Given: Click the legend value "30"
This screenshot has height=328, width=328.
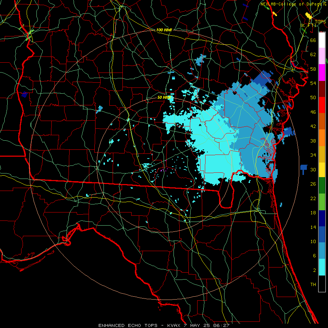Looking at the screenshot, I should click(x=313, y=169).
